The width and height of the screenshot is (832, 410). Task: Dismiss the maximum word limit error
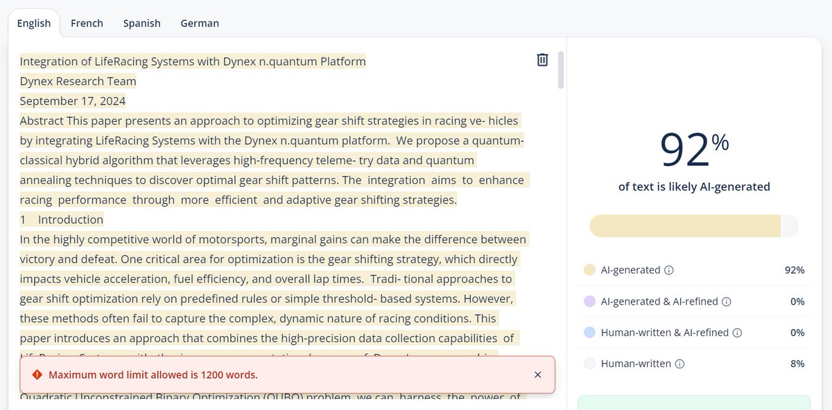pyautogui.click(x=538, y=375)
